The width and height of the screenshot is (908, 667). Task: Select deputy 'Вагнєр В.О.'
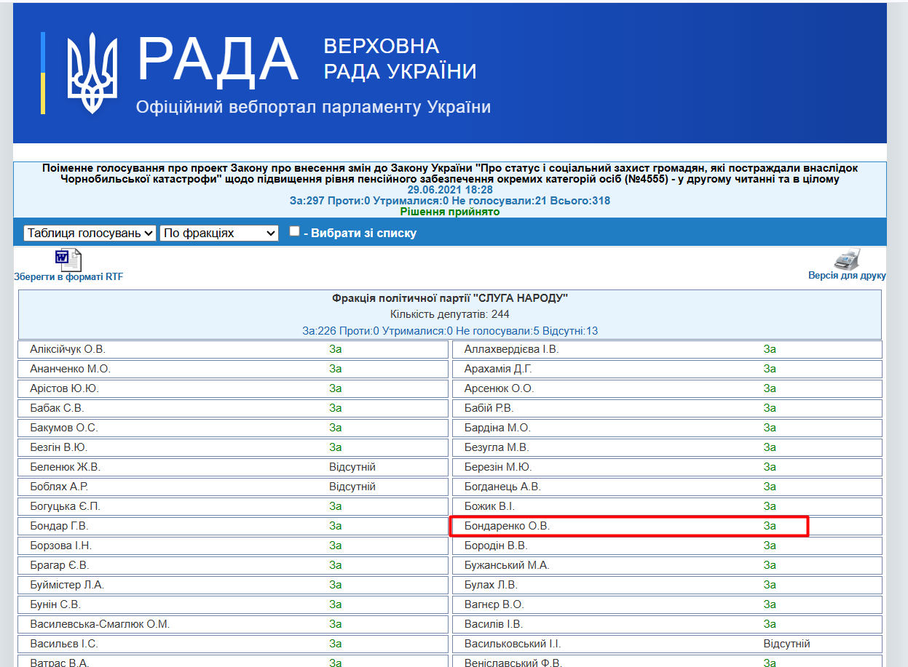point(494,604)
